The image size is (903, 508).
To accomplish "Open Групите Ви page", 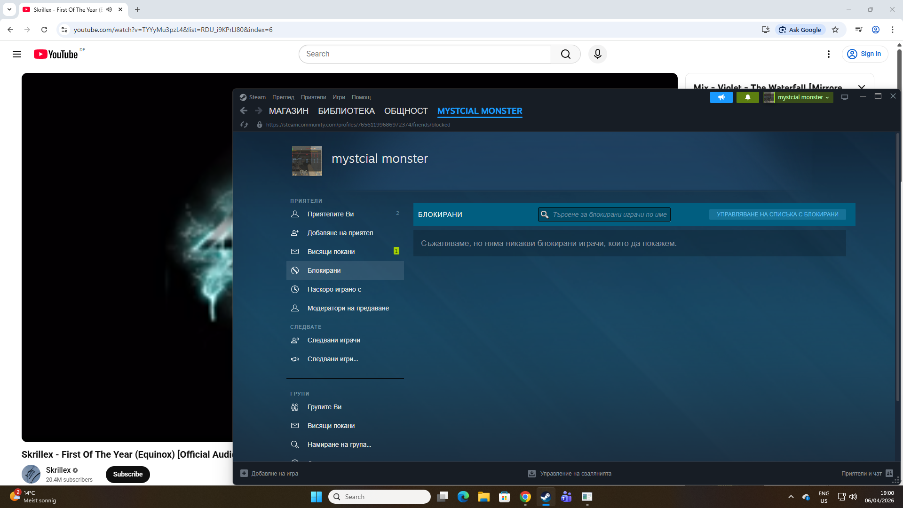I will 345,407.
